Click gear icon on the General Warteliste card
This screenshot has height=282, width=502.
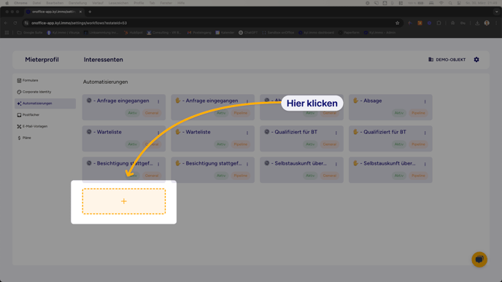89,132
